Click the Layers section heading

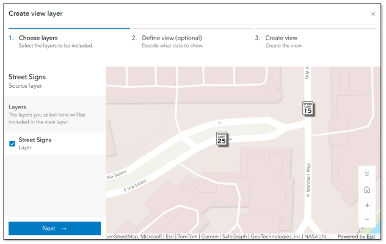point(17,107)
